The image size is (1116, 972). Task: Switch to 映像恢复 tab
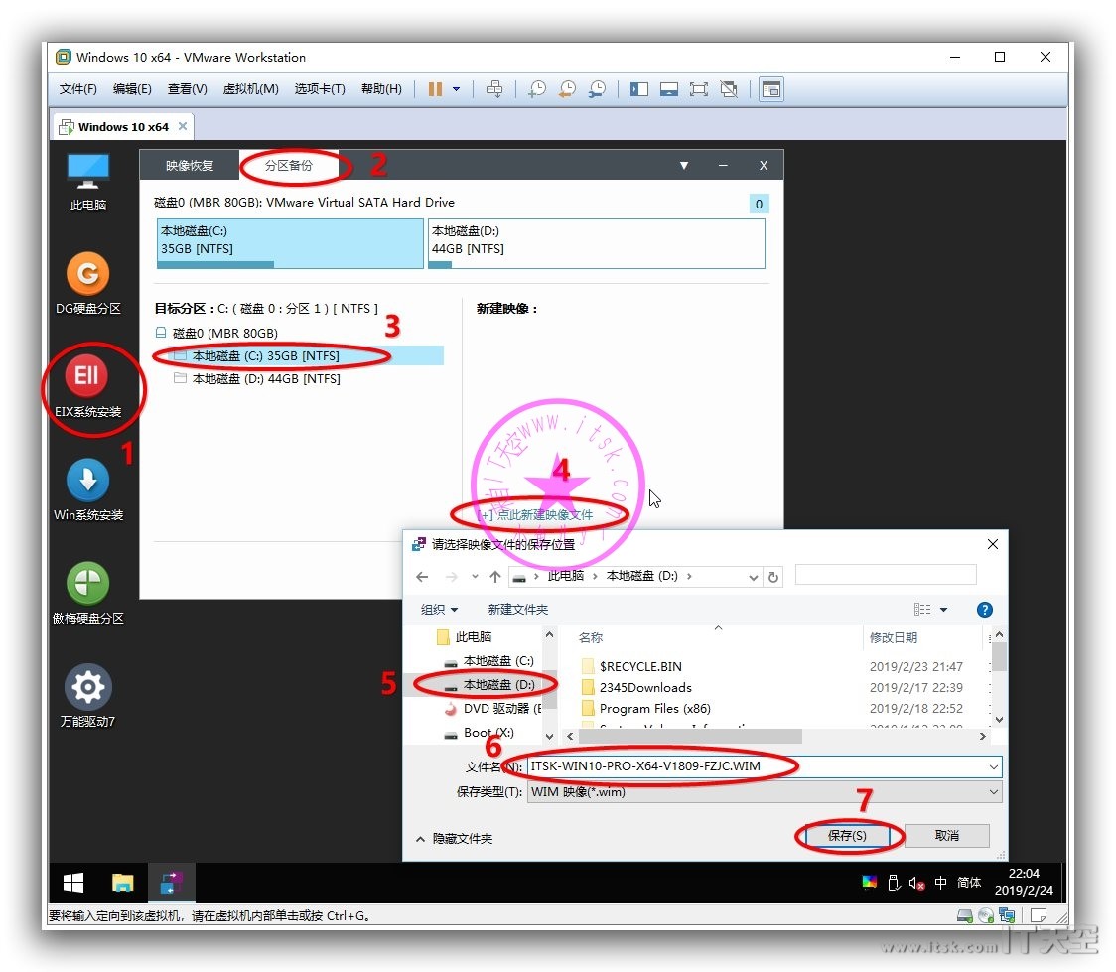pyautogui.click(x=190, y=165)
